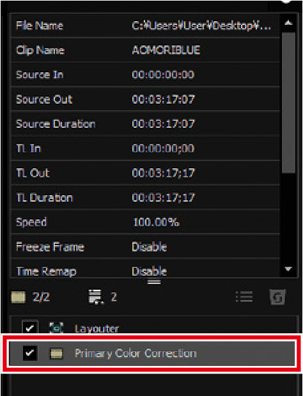Click the Layouter icon in effects list
The image size is (303, 396).
pyautogui.click(x=56, y=328)
